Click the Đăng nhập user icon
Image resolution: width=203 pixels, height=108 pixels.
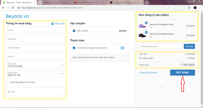coord(52,24)
